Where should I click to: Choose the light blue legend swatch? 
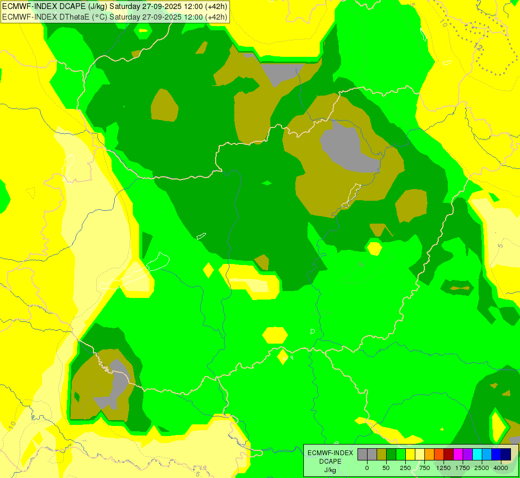[487, 455]
